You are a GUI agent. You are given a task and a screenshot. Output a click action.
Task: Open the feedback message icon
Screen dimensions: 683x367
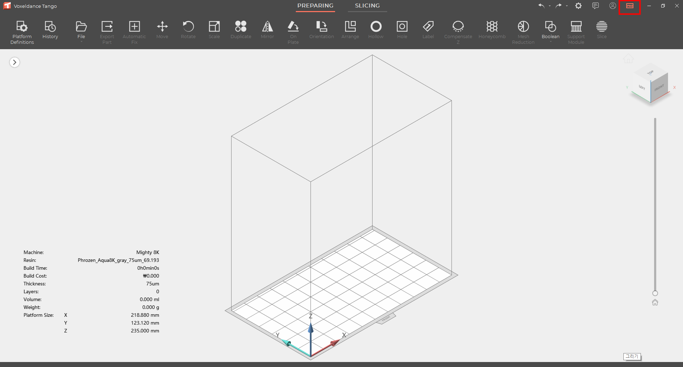pyautogui.click(x=596, y=6)
